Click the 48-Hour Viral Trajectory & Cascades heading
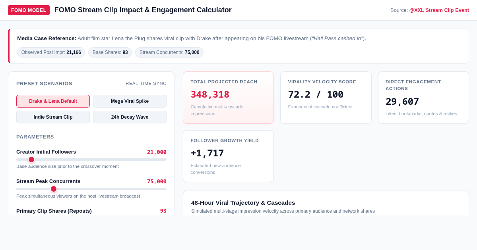 pyautogui.click(x=243, y=202)
